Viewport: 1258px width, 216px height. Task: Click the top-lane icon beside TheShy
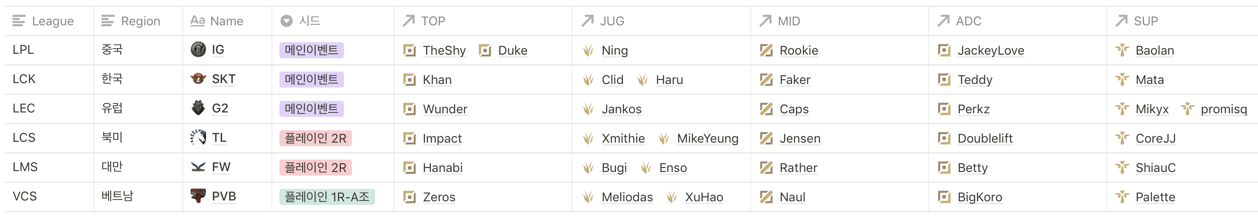(x=409, y=50)
